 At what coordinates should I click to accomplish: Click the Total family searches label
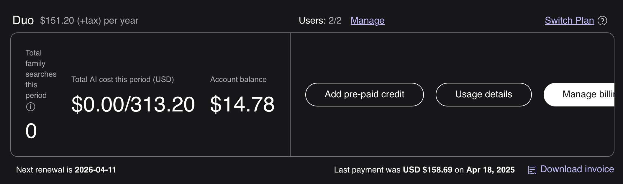click(x=40, y=74)
